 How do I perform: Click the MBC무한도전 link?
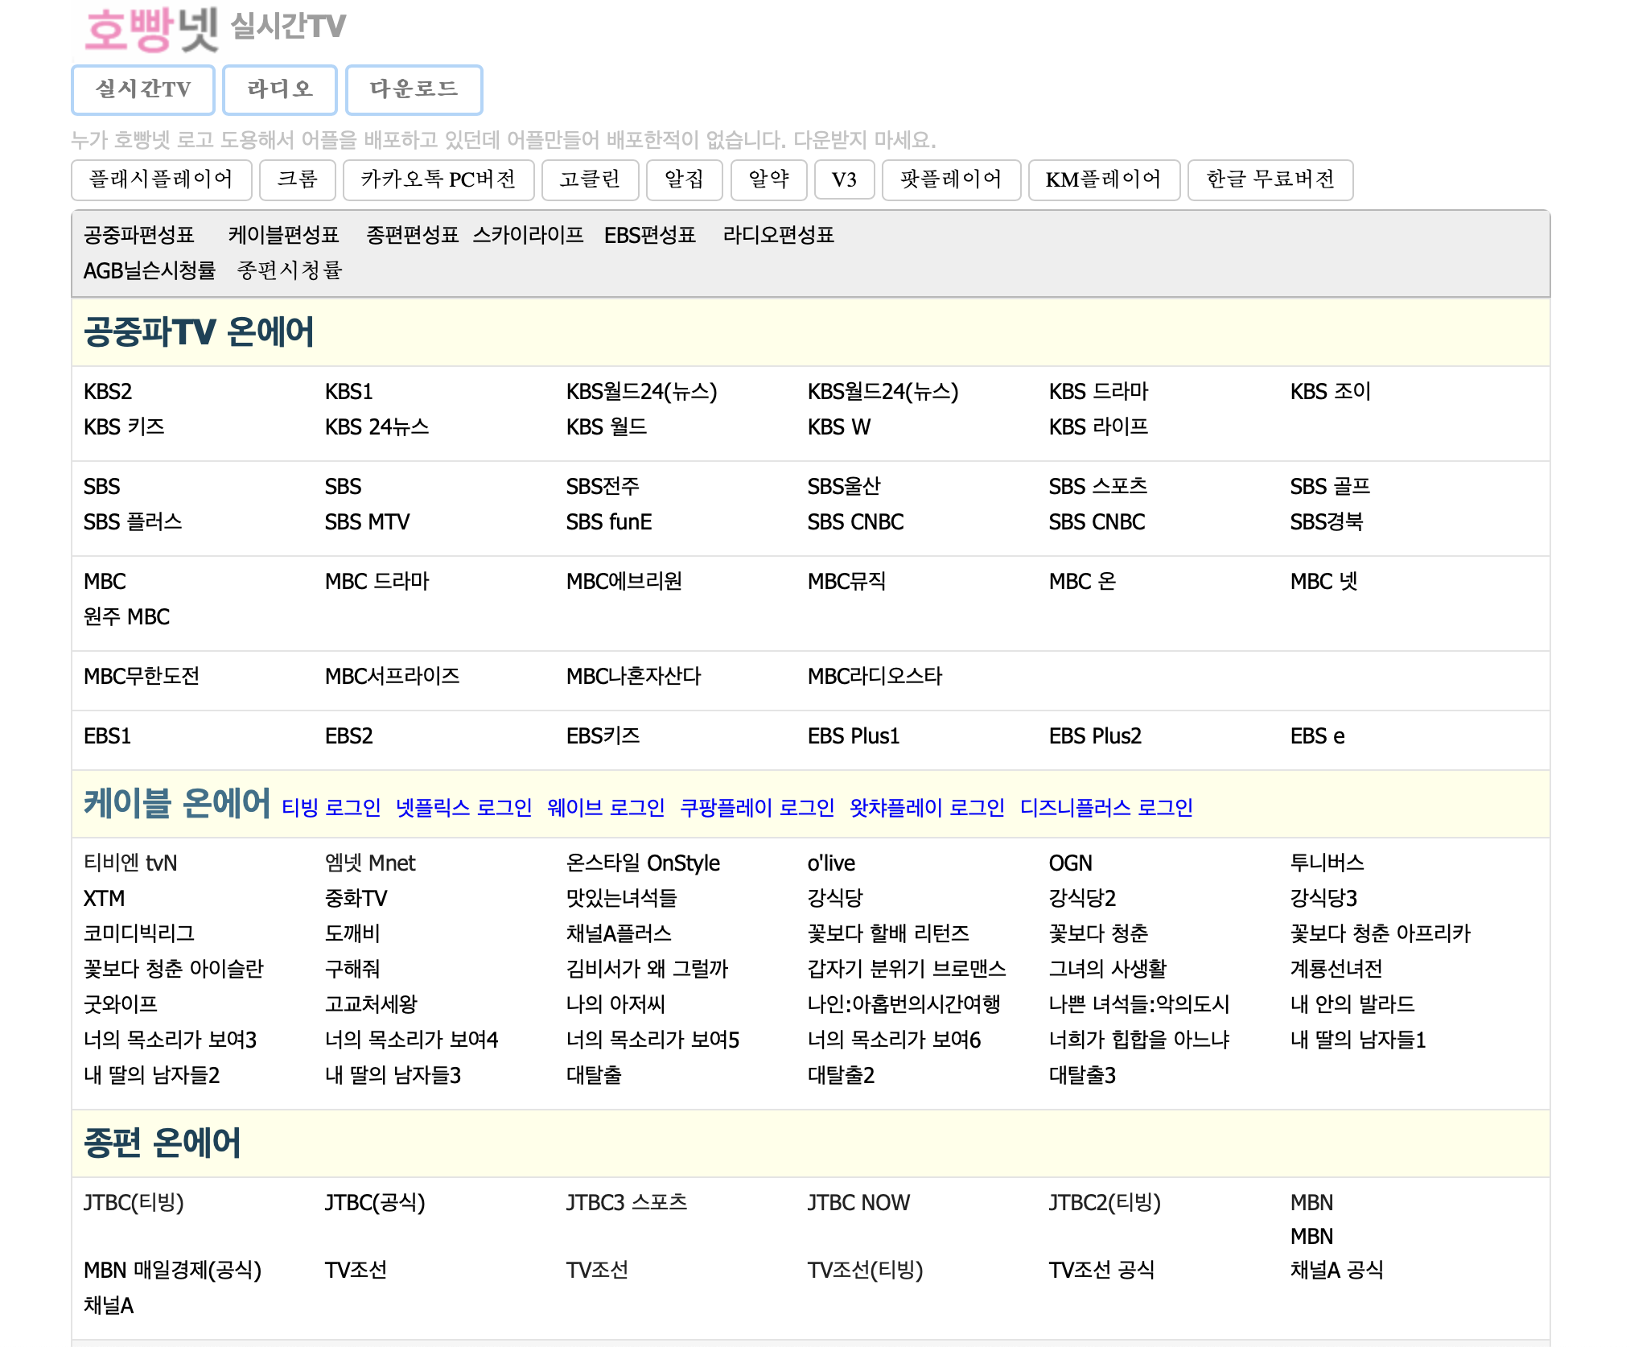pos(142,677)
